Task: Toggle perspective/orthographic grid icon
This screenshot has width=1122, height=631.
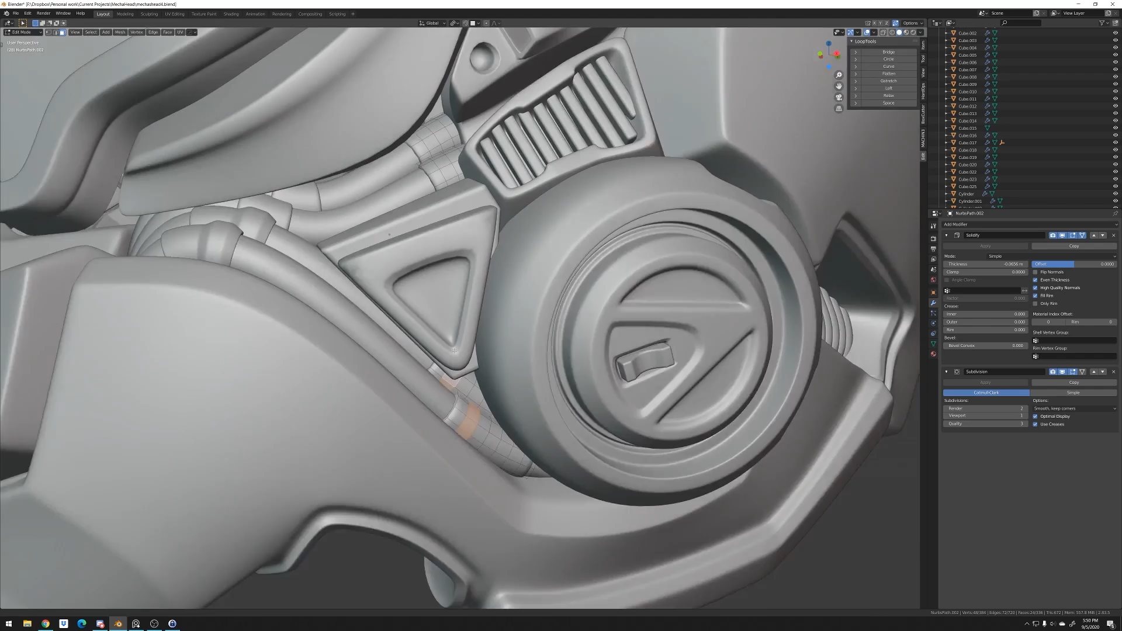Action: 839,108
